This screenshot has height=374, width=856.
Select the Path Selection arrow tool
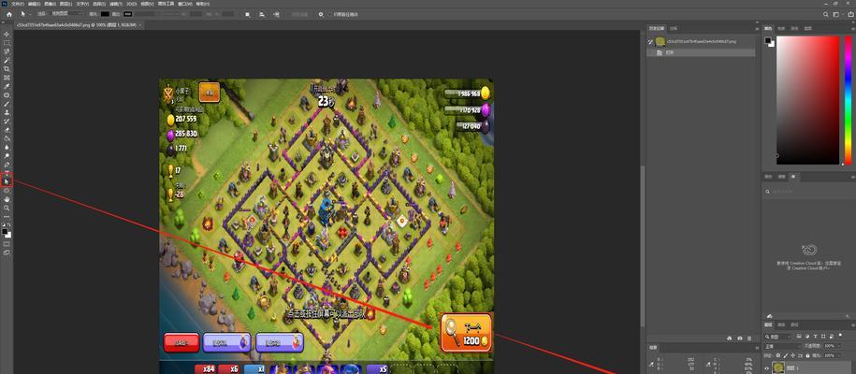click(x=7, y=180)
